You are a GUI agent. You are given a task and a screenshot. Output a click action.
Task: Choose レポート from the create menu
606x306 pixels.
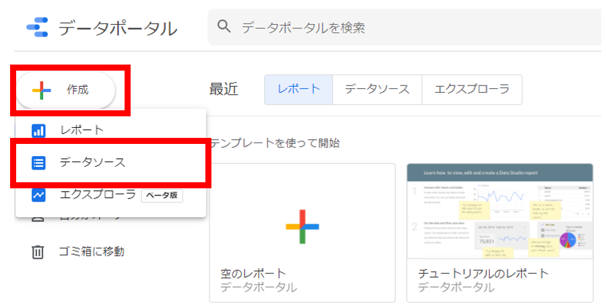click(110, 130)
